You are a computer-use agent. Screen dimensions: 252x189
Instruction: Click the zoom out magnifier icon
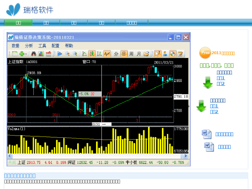tap(67, 54)
